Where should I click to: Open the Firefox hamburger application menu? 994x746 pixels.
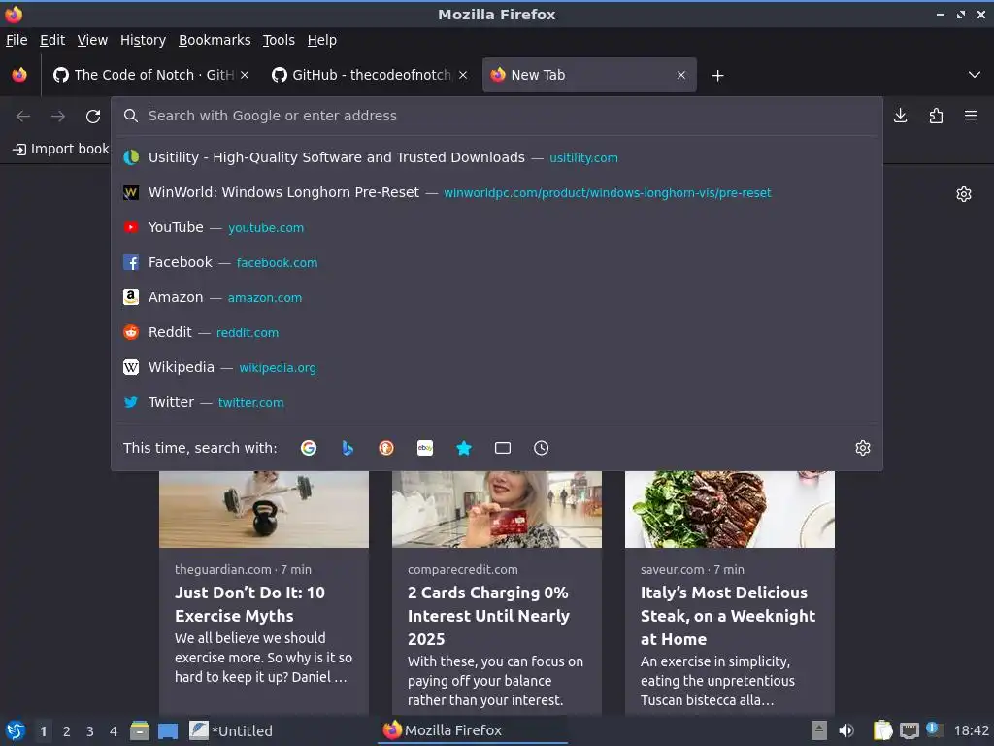(971, 116)
